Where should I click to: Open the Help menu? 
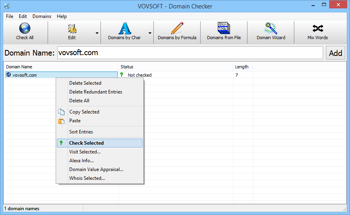coord(62,16)
